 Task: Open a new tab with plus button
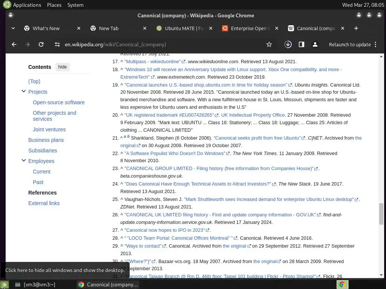click(x=356, y=28)
